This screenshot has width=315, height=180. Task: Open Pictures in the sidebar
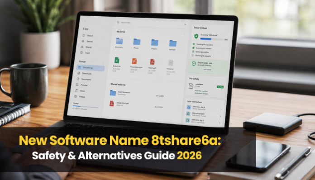pos(81,85)
